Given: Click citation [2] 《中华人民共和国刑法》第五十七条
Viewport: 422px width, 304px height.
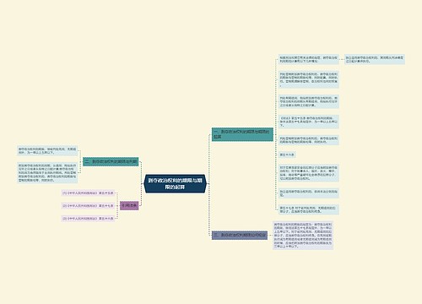Looking at the screenshot, I should [x=88, y=206].
